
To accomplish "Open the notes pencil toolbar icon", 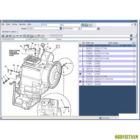I will [39, 36].
